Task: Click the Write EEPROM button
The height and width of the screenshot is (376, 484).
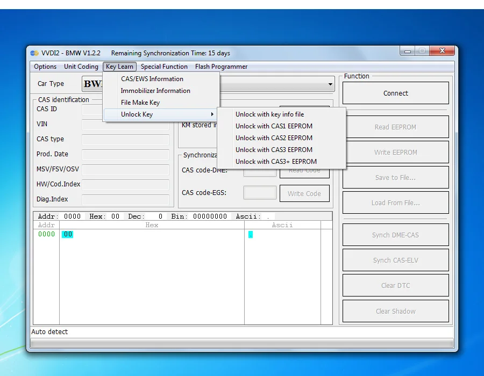Action: click(395, 152)
